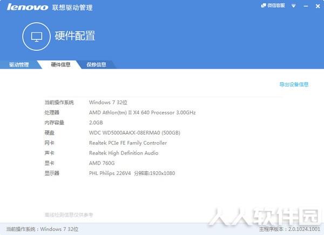Select the 硬件信息 tab

point(60,64)
